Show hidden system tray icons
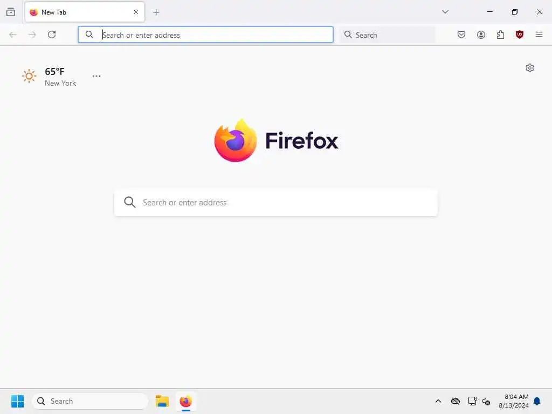The image size is (552, 414). pos(438,401)
